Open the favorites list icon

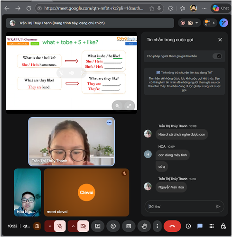[183, 8]
